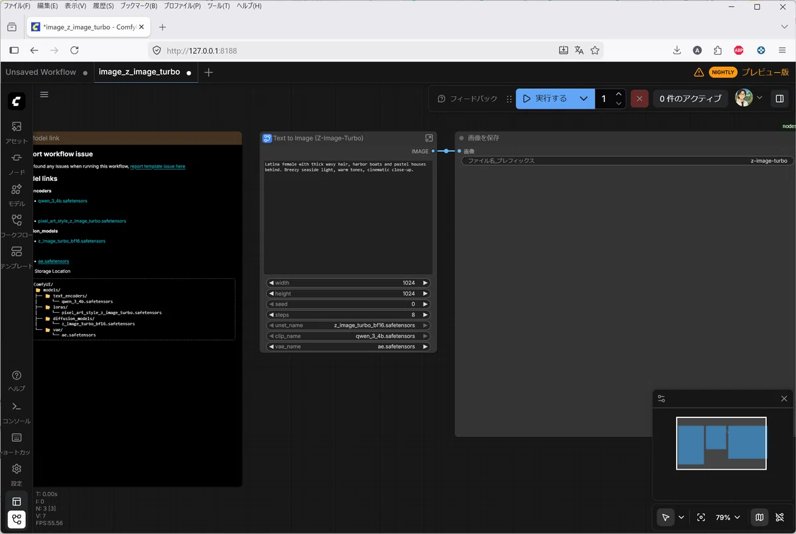This screenshot has width=796, height=534.
Task: Open the ツール(T) menu
Action: coord(219,6)
